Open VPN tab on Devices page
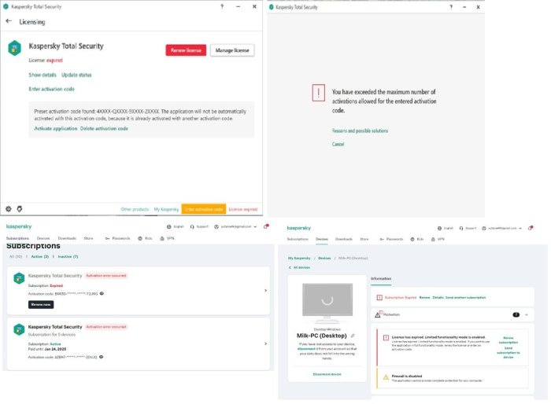 coord(438,239)
